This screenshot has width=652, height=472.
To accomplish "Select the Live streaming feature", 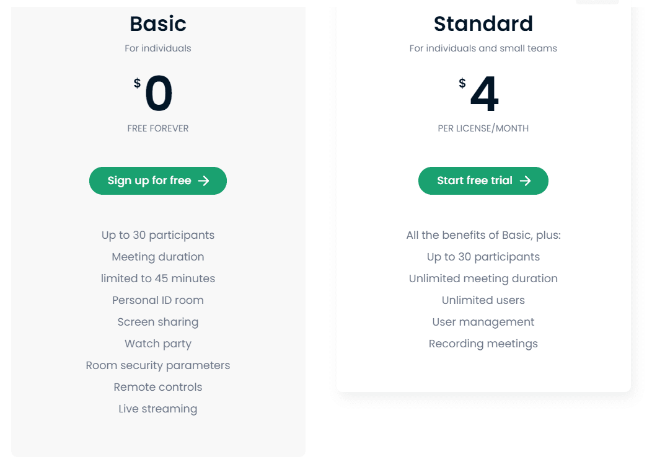I will [x=158, y=409].
